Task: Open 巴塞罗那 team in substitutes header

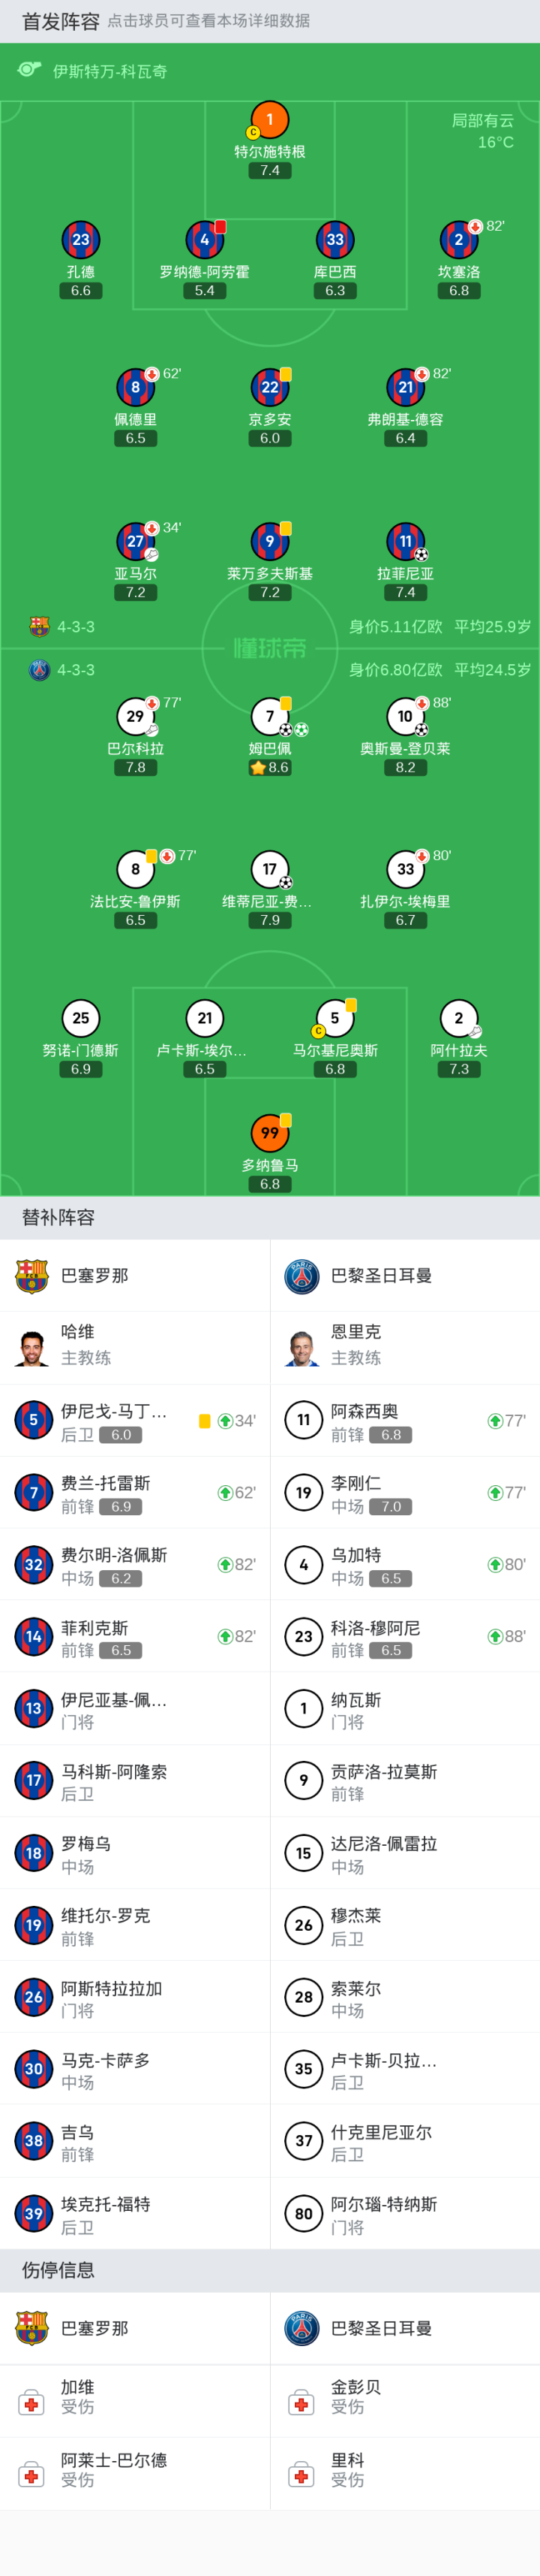Action: 94,1276
